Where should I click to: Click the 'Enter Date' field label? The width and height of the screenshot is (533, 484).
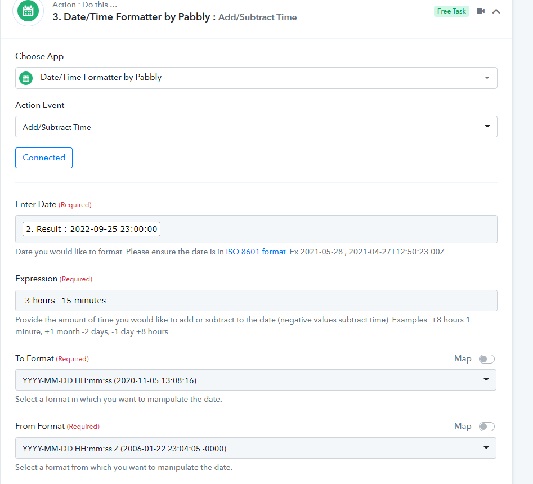pos(35,204)
